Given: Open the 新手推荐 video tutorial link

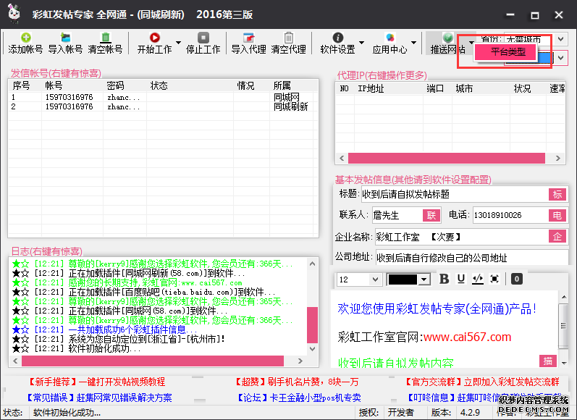Looking at the screenshot, I should click(x=96, y=382).
